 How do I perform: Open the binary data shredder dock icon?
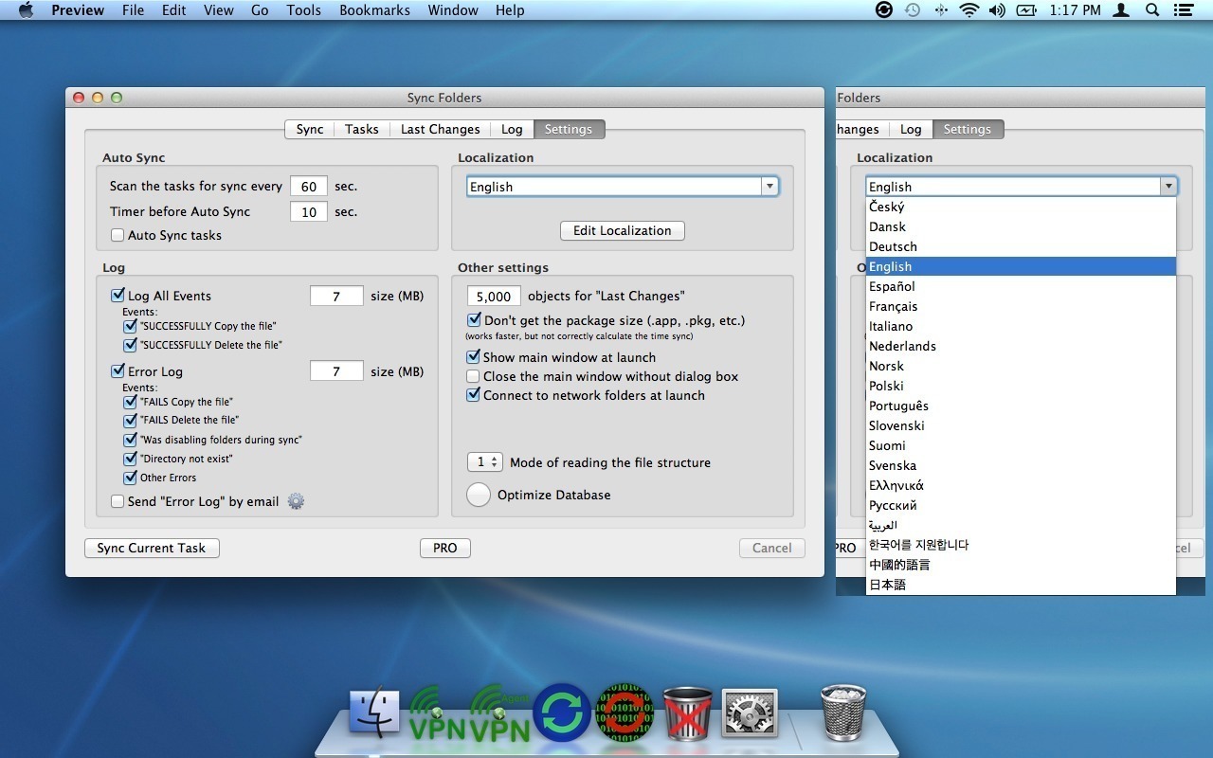[624, 713]
